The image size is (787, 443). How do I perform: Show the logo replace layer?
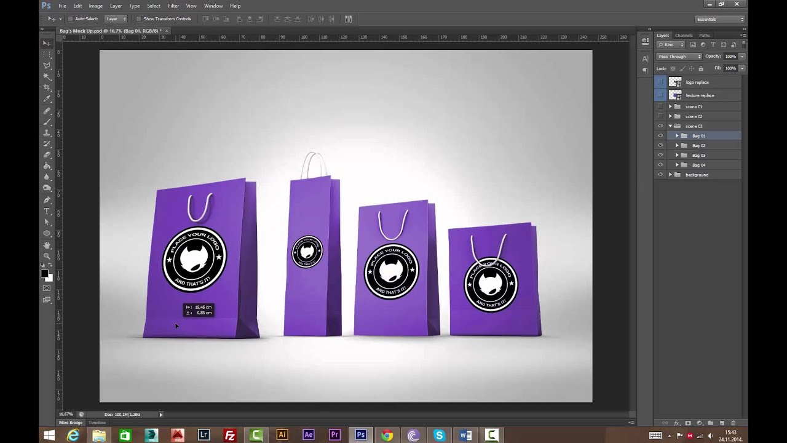660,82
